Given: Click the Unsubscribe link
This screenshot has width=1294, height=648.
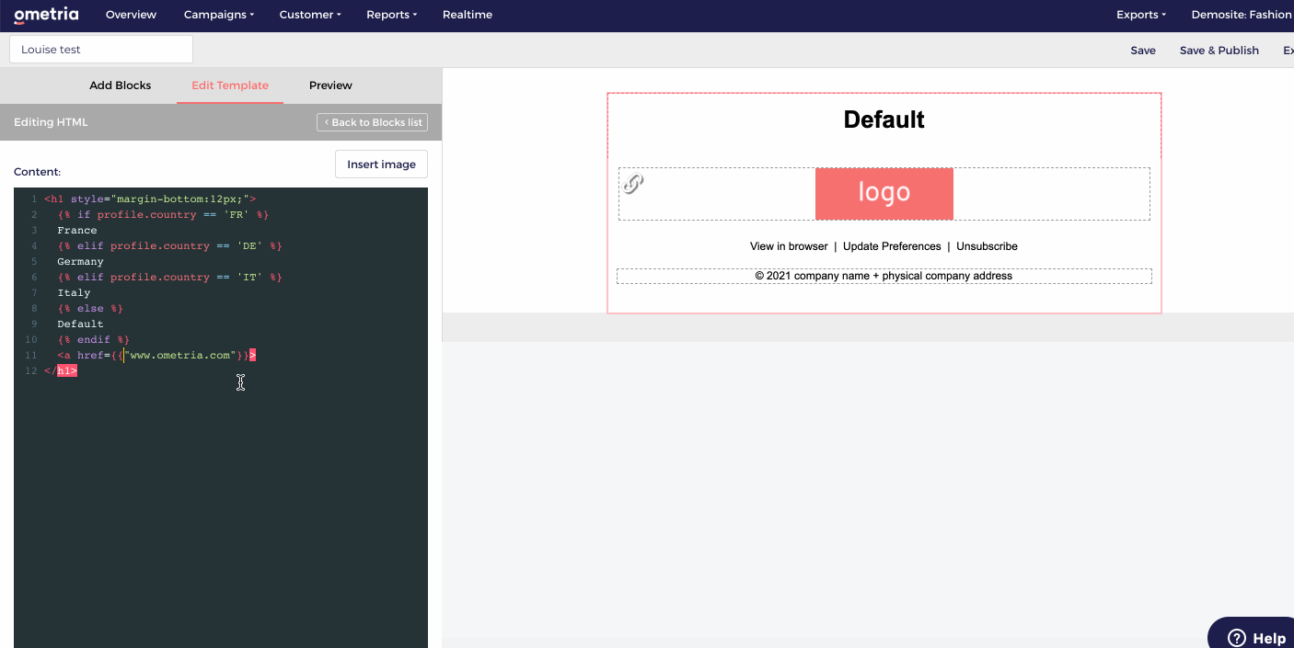Looking at the screenshot, I should click(x=987, y=246).
